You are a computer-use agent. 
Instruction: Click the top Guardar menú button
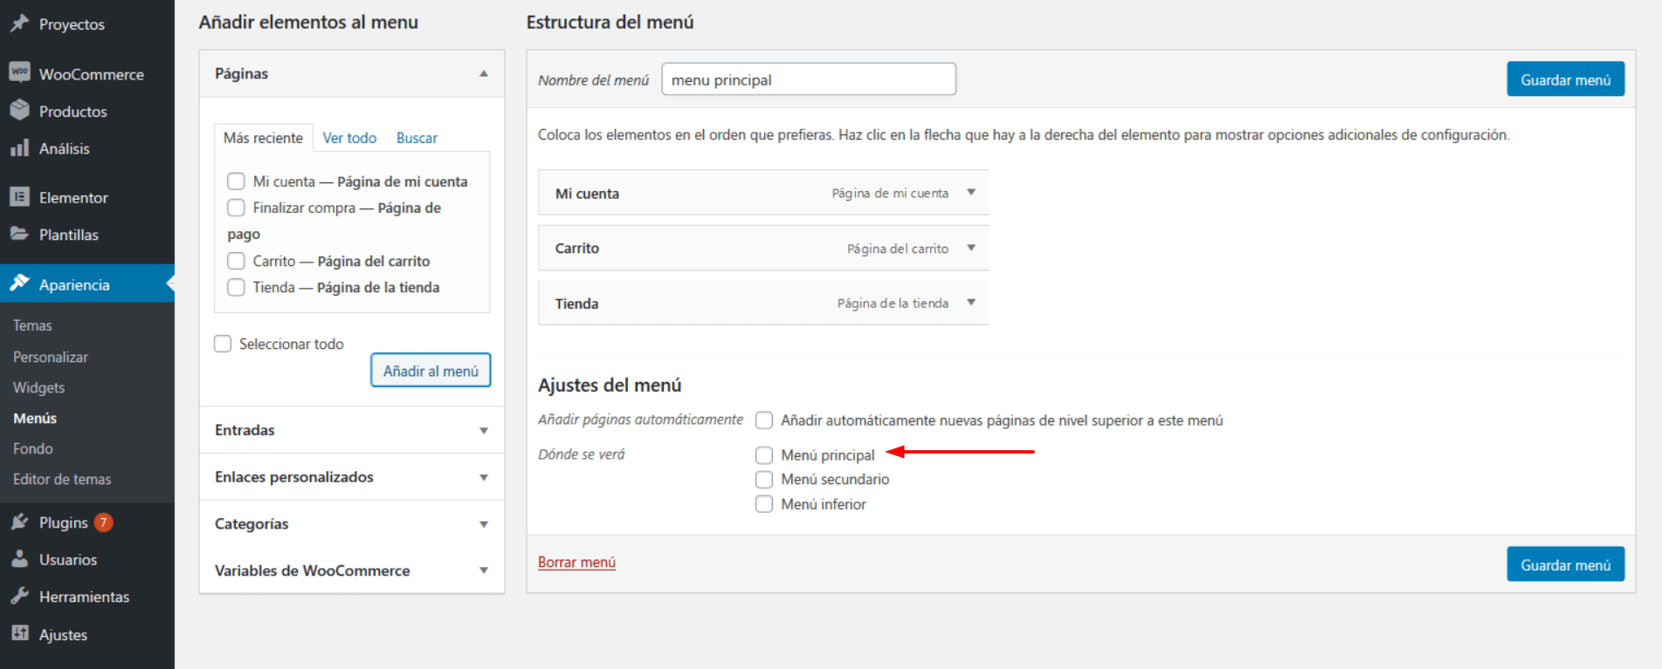click(1565, 79)
